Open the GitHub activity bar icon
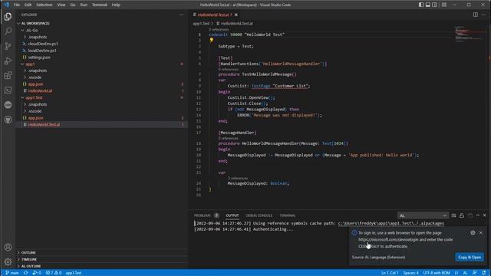The image size is (491, 276). point(8,120)
